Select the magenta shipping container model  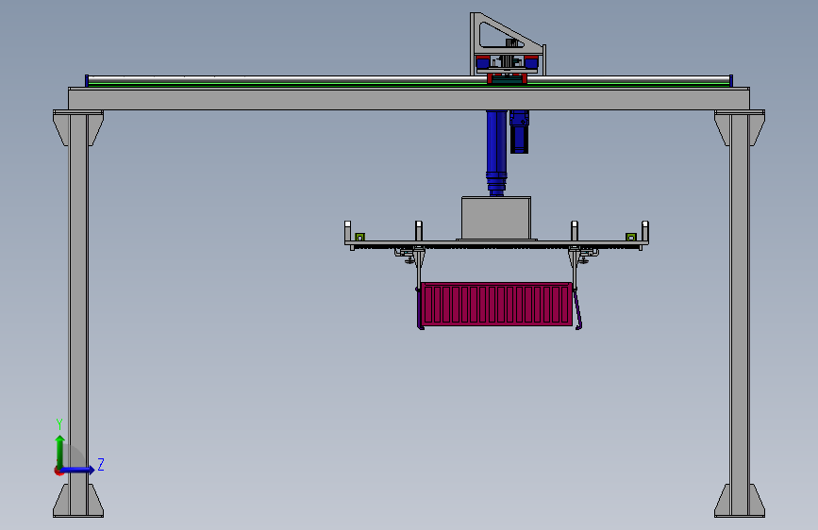pos(496,305)
